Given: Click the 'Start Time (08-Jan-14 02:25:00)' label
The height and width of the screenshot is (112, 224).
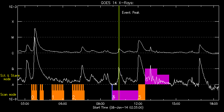Looking at the screenshot, I should (118, 107).
